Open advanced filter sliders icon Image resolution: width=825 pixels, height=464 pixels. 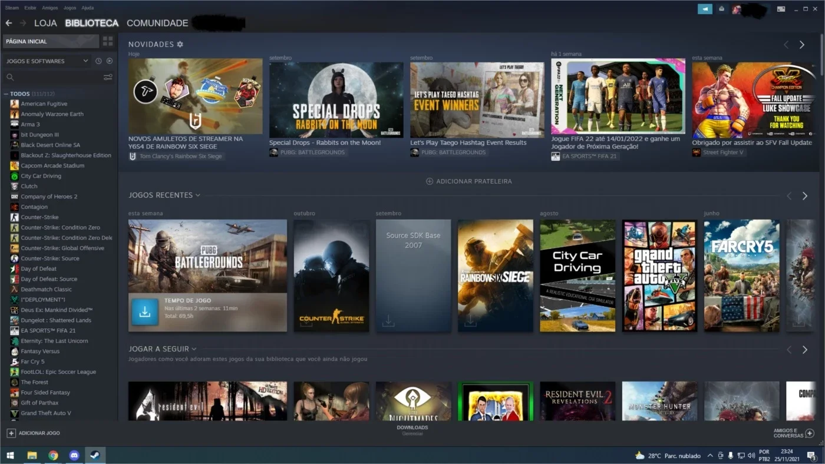[108, 77]
